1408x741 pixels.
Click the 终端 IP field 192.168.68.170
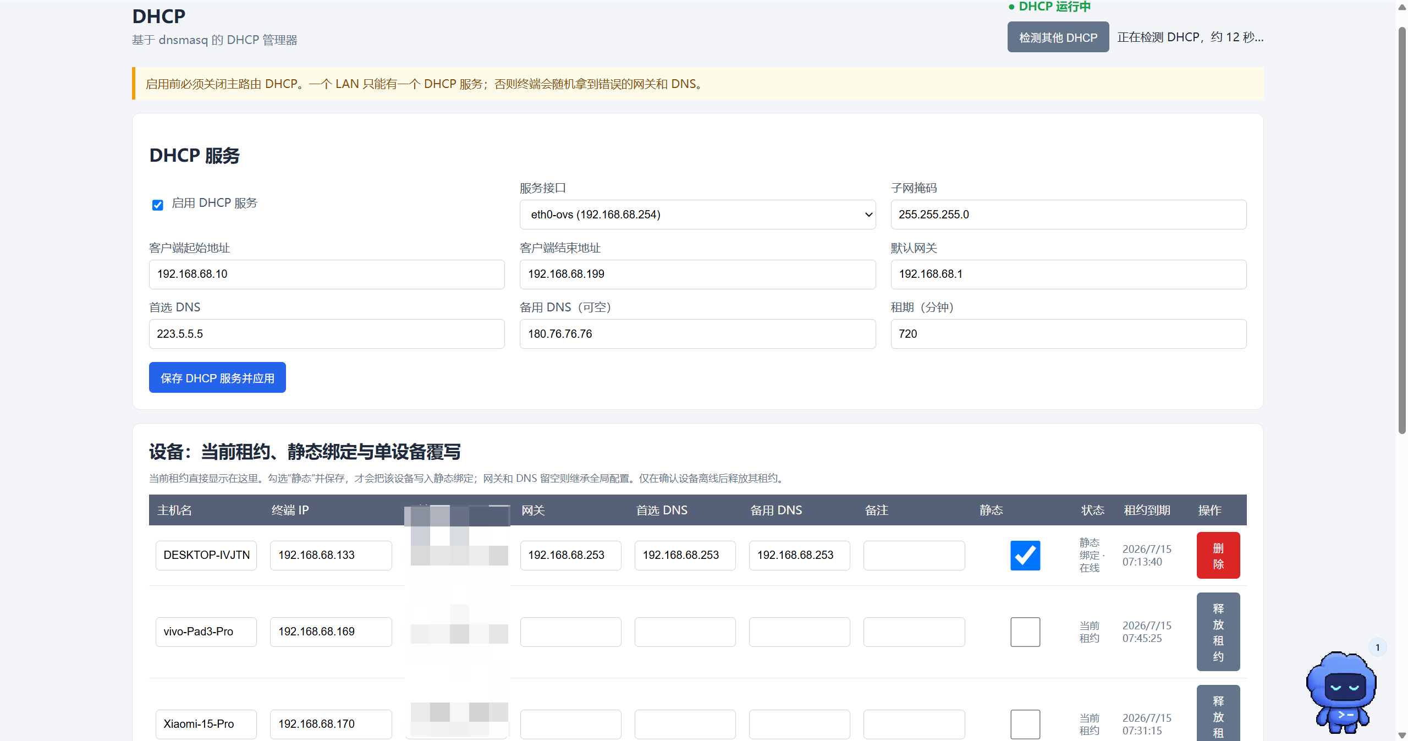(x=331, y=724)
